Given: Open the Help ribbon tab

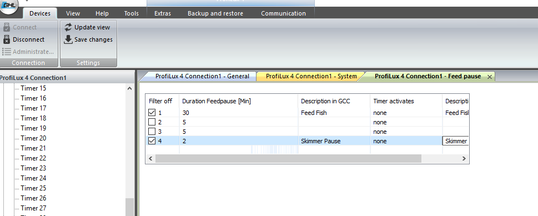Looking at the screenshot, I should click(x=102, y=13).
